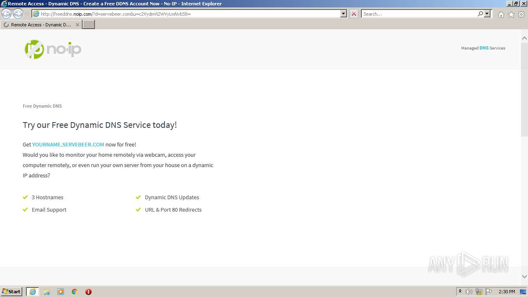Stop page loading with red X button
The image size is (528, 297).
point(354,14)
